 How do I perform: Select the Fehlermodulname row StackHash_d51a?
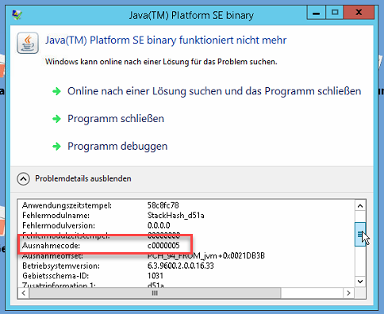(113, 216)
